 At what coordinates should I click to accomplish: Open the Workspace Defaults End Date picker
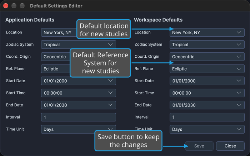207,105
